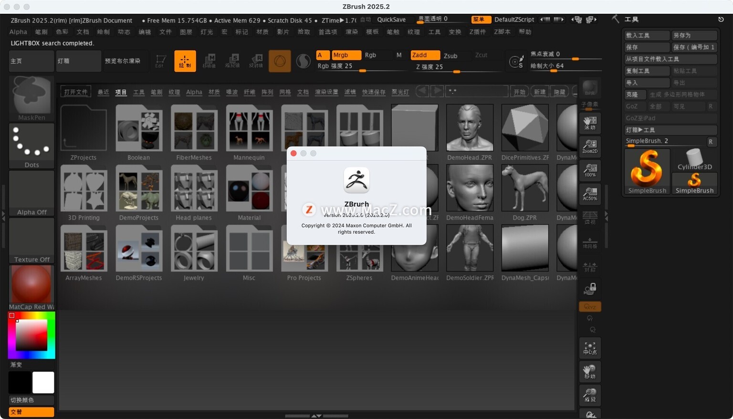Open the MaskPen brush selector
This screenshot has height=419, width=733.
[31, 98]
